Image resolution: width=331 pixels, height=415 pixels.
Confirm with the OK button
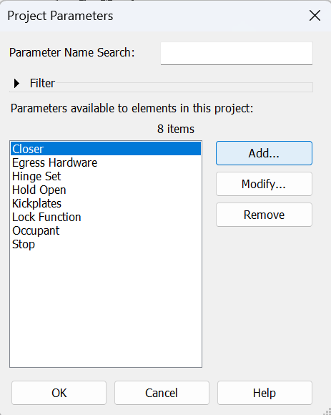pyautogui.click(x=59, y=393)
